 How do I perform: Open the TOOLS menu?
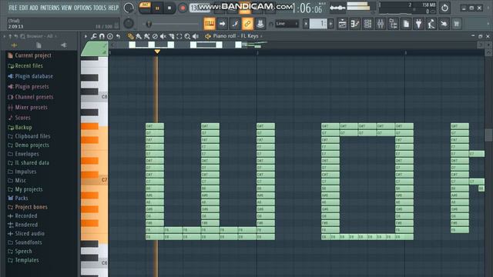[x=99, y=8]
